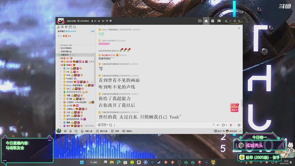This screenshot has width=295, height=166.
Task: Open the online member count 32
Action: click(x=94, y=21)
